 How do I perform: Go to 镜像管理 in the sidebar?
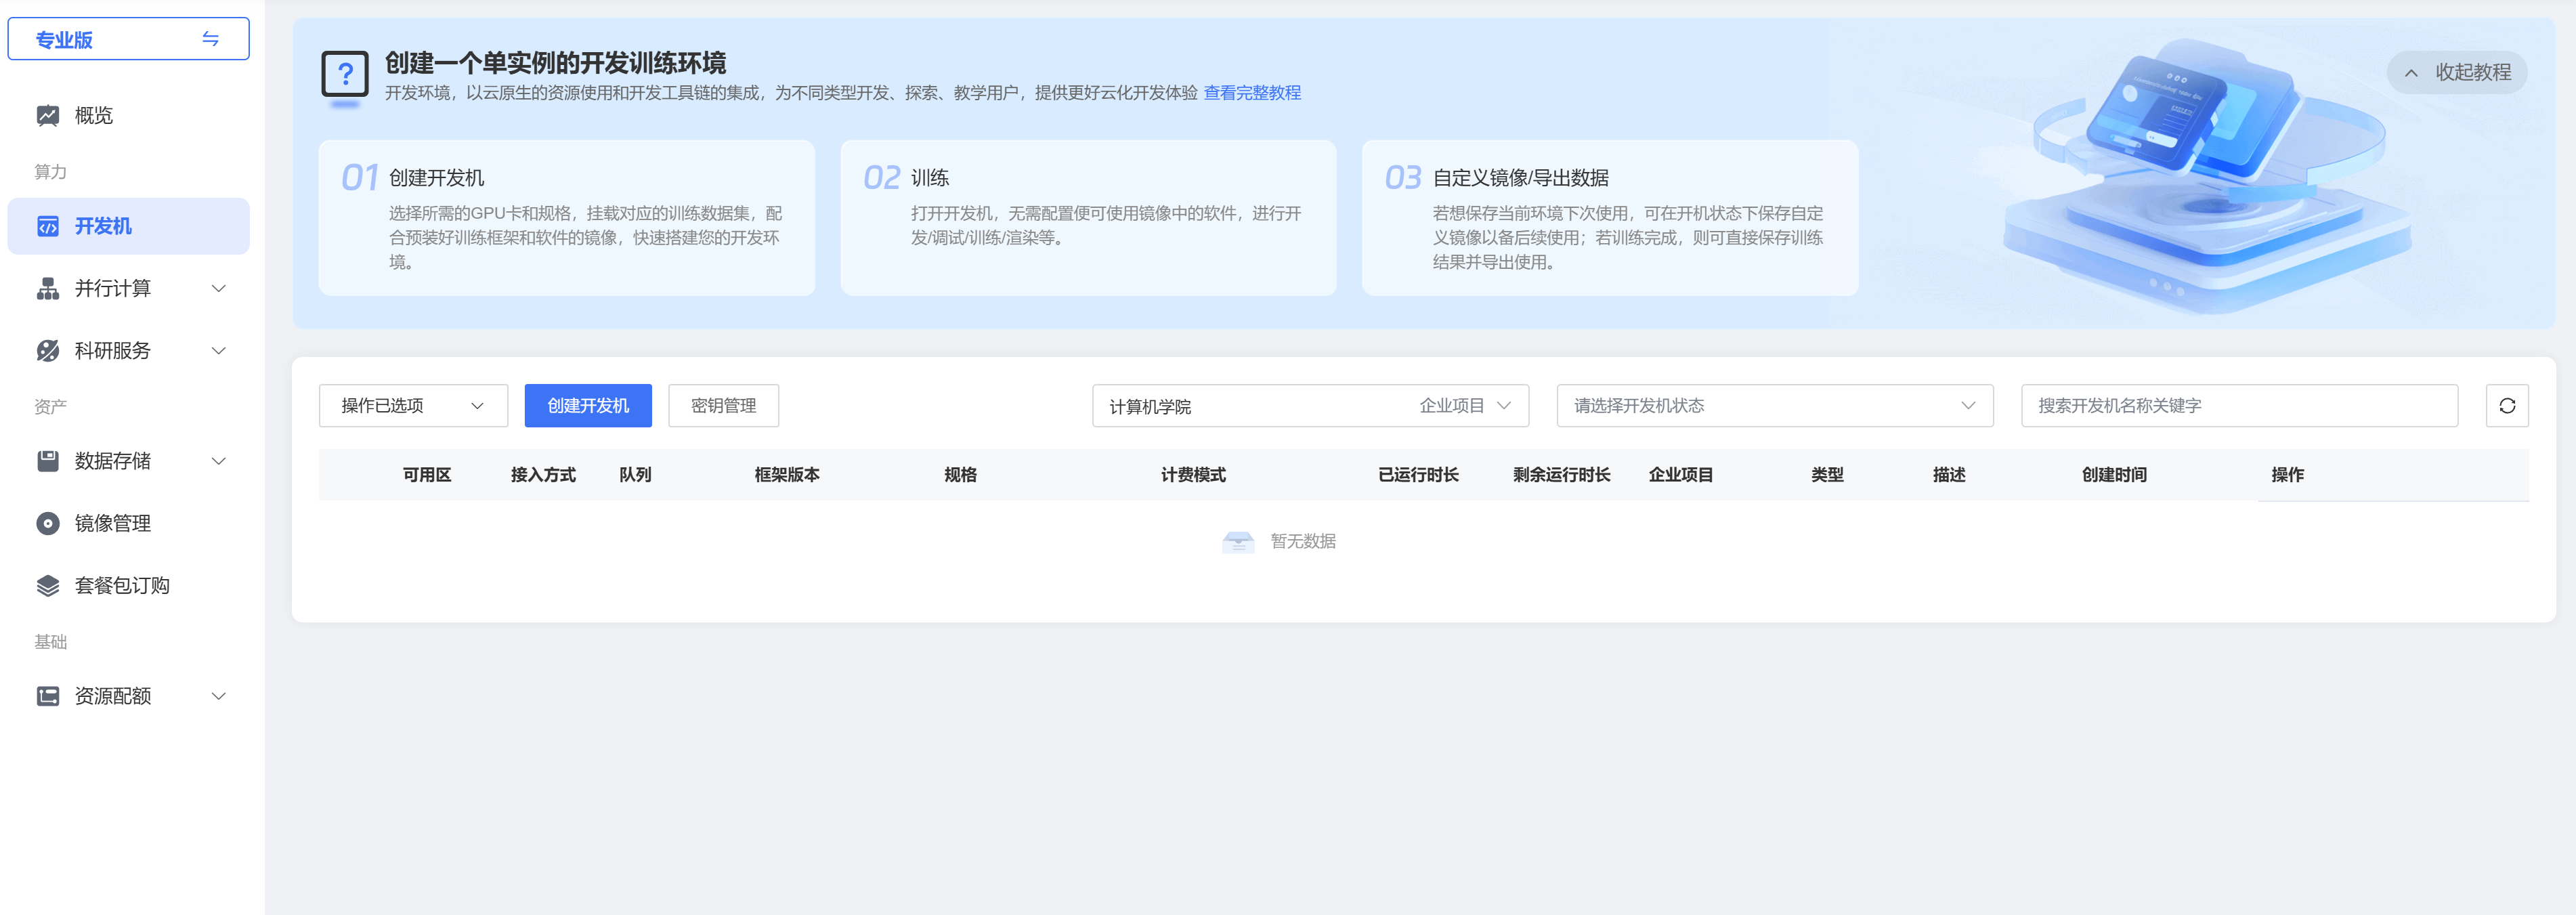(x=128, y=523)
